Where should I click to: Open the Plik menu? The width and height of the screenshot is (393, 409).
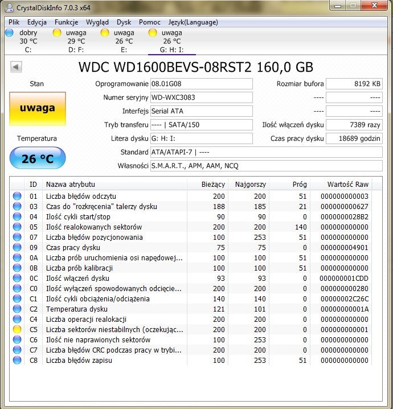14,22
